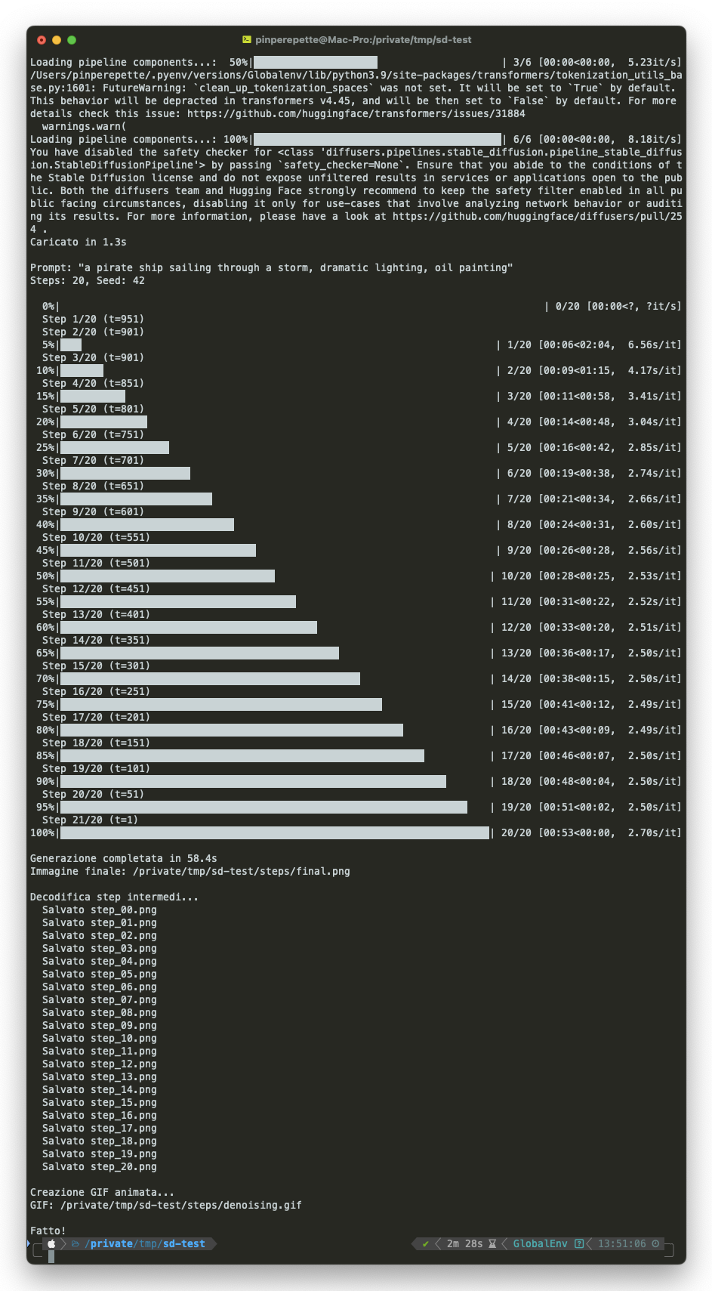Click the Python env icon after GlobalEnv

point(579,1243)
